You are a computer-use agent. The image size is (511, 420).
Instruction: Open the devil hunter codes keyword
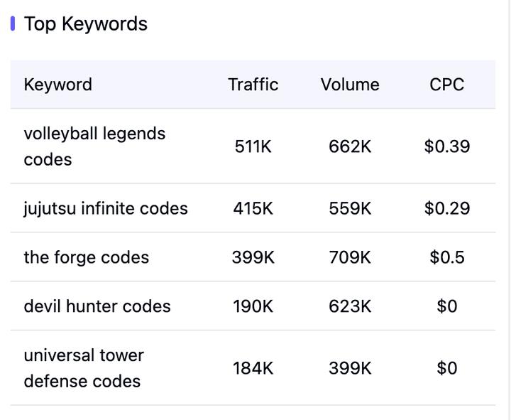pos(97,306)
